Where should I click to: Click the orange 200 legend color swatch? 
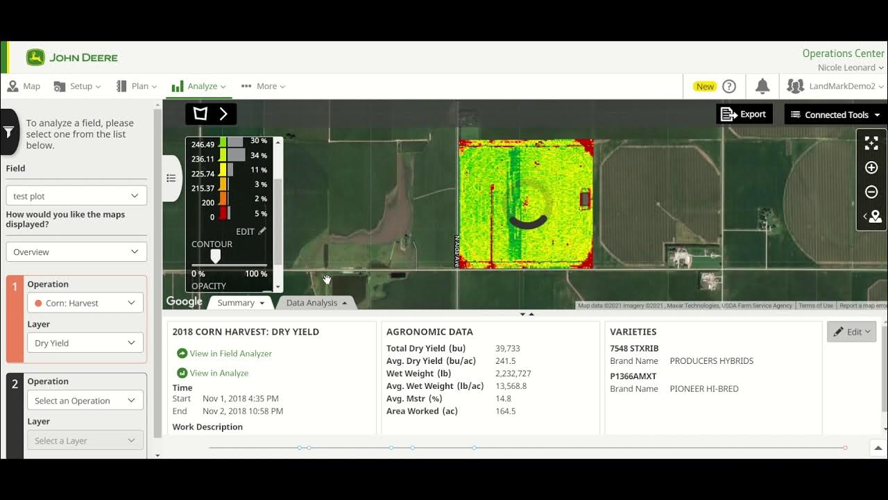(x=223, y=200)
